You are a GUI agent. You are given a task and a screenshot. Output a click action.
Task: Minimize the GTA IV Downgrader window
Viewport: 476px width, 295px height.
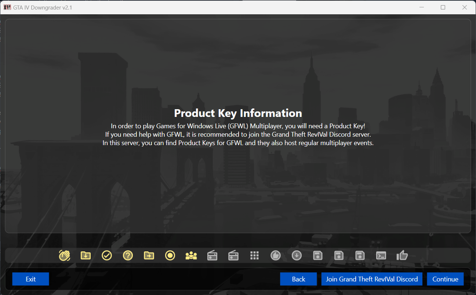pyautogui.click(x=421, y=7)
